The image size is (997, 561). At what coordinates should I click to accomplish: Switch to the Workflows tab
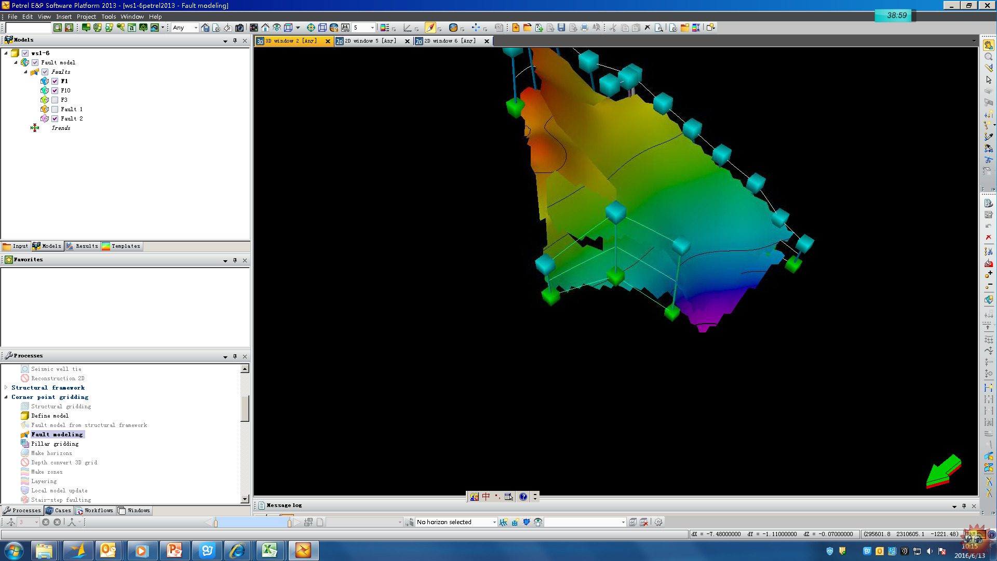95,511
